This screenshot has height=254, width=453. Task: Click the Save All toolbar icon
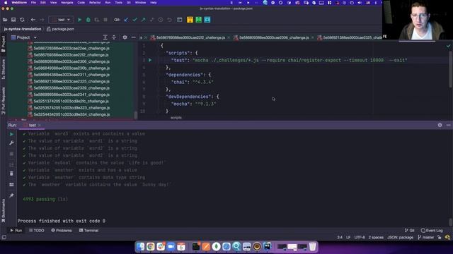13,20
